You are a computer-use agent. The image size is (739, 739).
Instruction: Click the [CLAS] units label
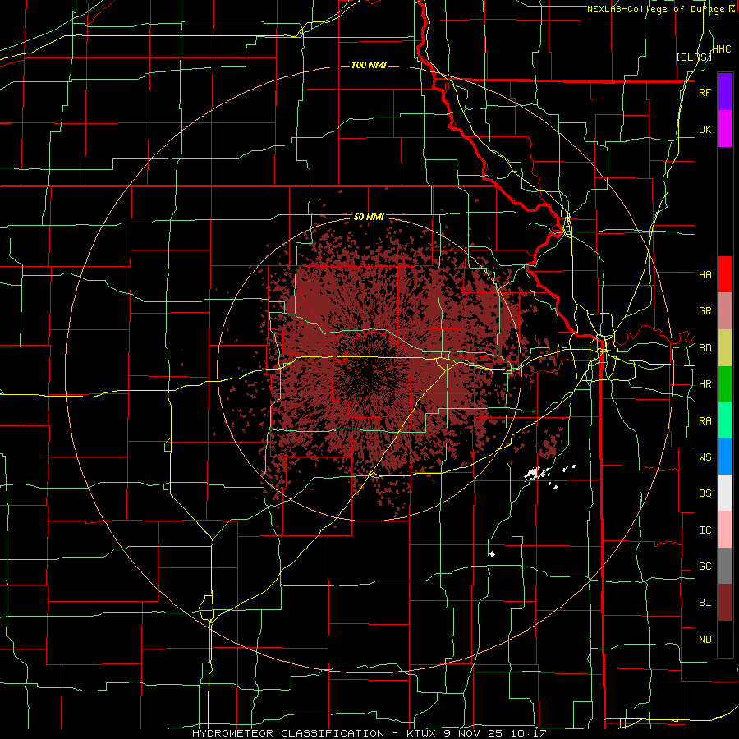click(694, 57)
